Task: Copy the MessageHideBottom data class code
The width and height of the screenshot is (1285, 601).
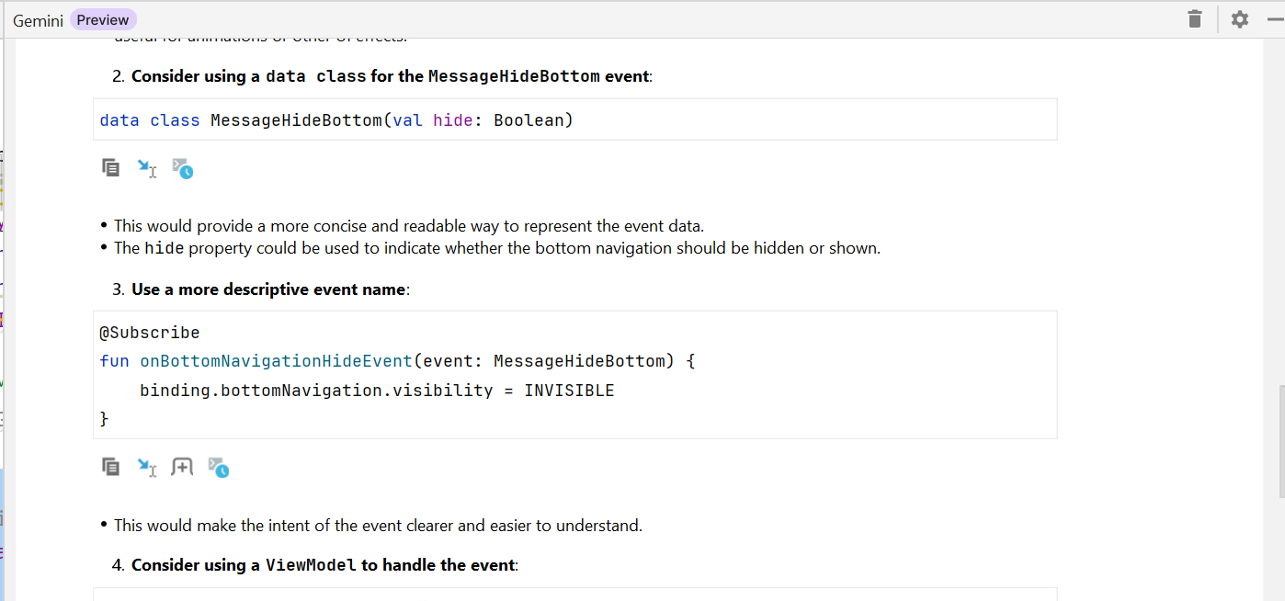Action: [x=110, y=168]
